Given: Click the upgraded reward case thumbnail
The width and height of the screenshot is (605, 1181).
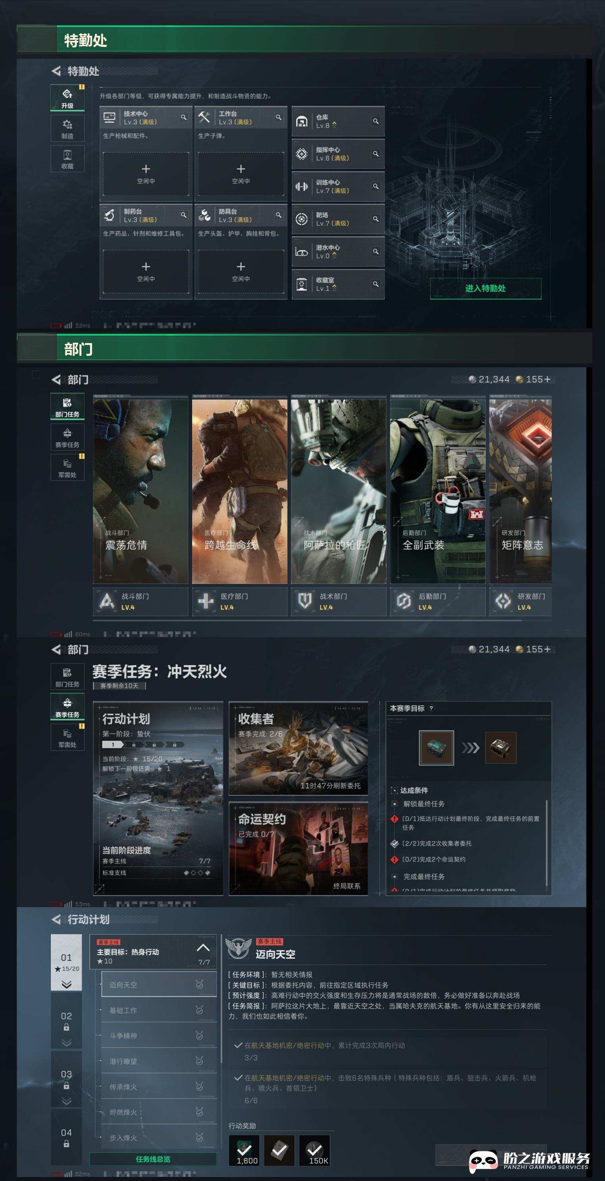Looking at the screenshot, I should (x=501, y=748).
